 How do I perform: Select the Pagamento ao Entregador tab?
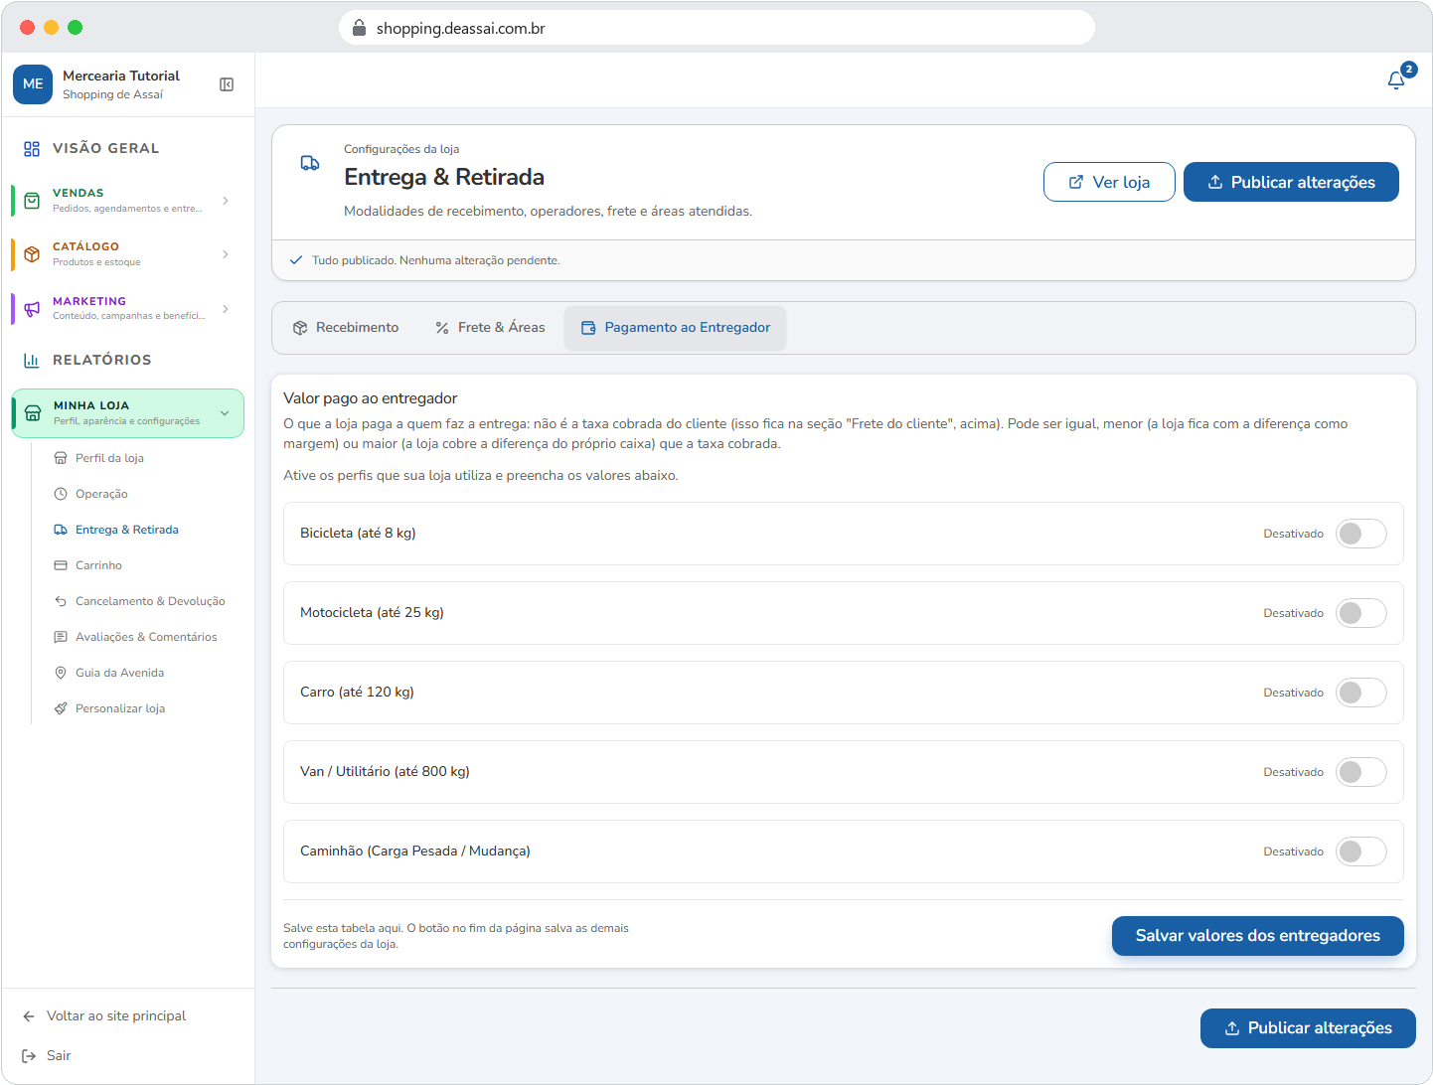pyautogui.click(x=676, y=328)
